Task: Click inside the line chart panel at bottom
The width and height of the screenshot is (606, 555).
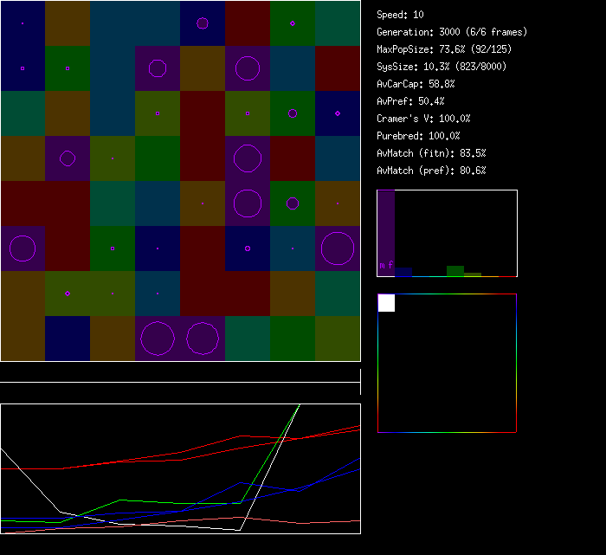Action: [x=180, y=468]
